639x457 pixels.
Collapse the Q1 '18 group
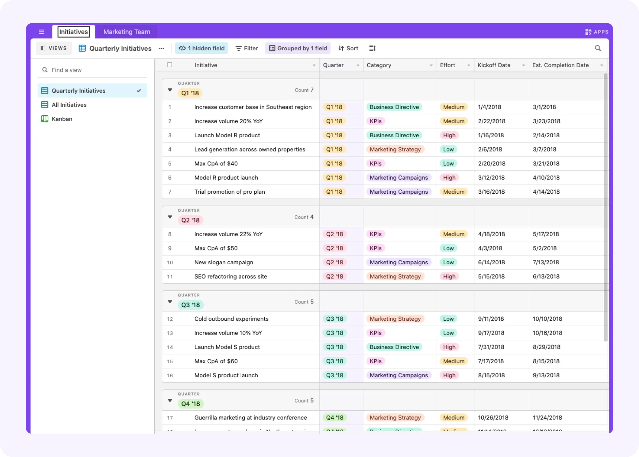click(x=170, y=90)
